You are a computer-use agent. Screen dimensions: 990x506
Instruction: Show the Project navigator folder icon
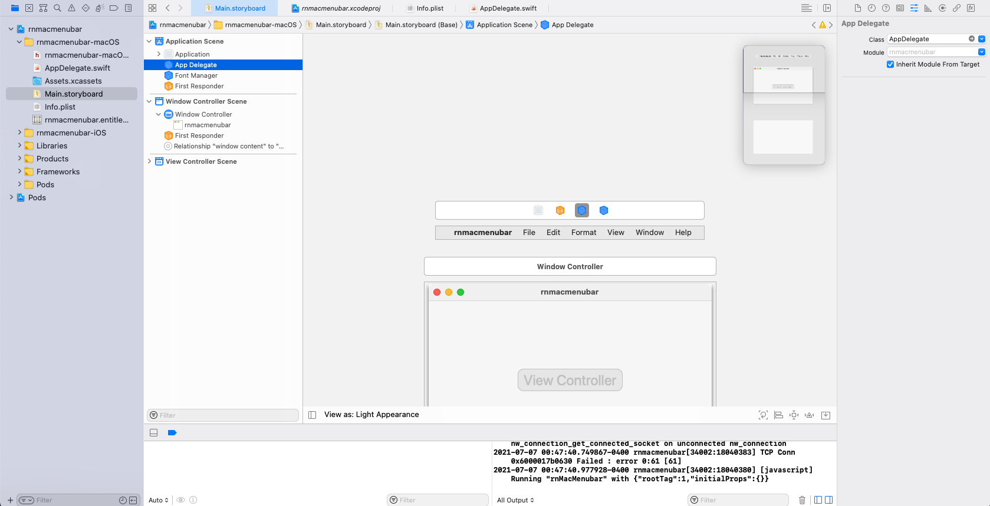(15, 8)
